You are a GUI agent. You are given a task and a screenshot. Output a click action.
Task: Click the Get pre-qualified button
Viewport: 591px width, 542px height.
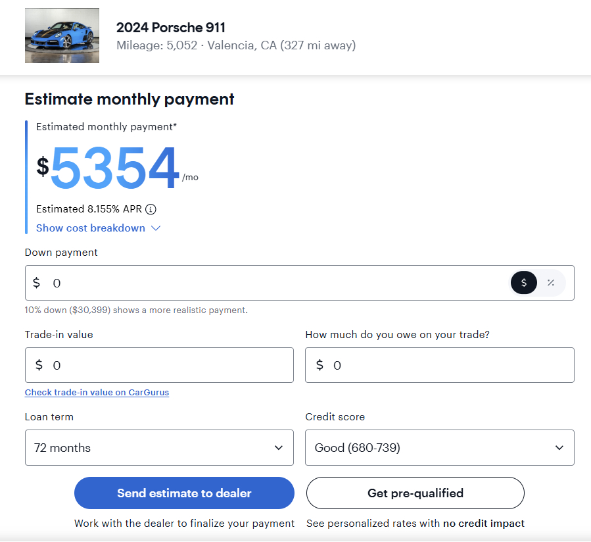(x=415, y=493)
